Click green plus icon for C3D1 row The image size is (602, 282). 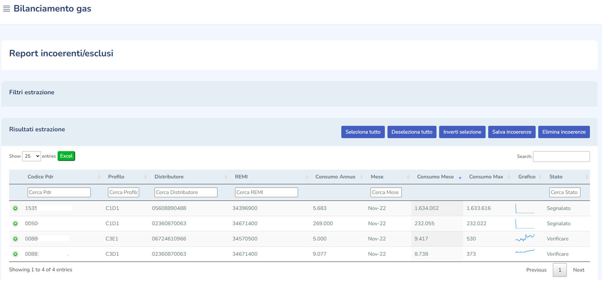pos(15,254)
